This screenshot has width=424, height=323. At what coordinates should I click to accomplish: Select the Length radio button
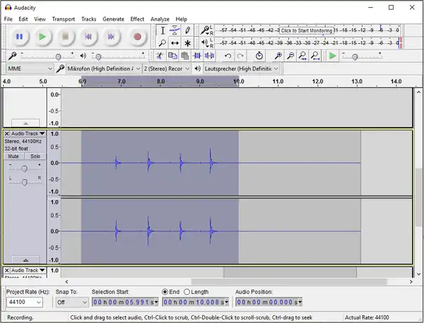point(187,292)
